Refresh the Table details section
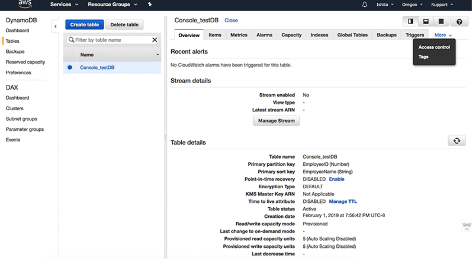Screen dimensions: 472x265 [x=457, y=141]
